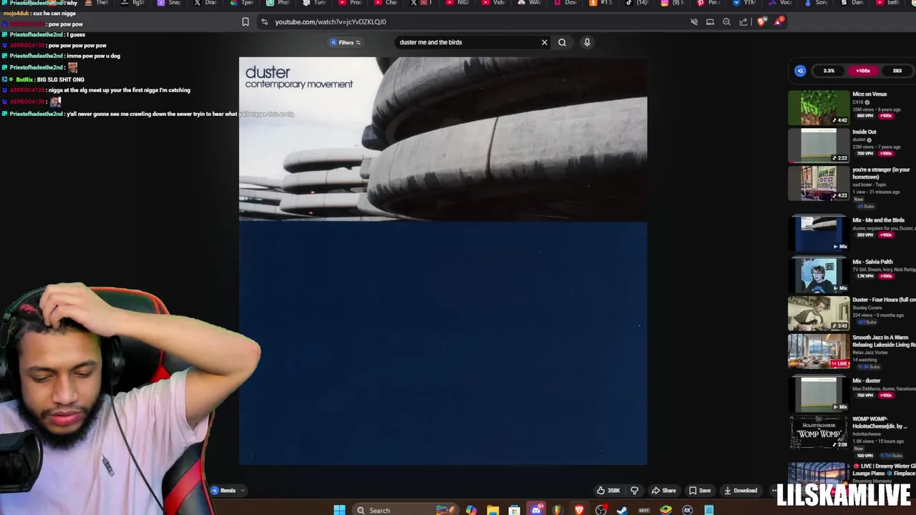
Task: Open File Explorer from the taskbar
Action: [x=492, y=510]
